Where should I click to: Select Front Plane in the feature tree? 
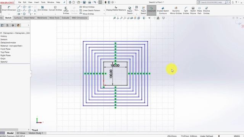click(5, 49)
